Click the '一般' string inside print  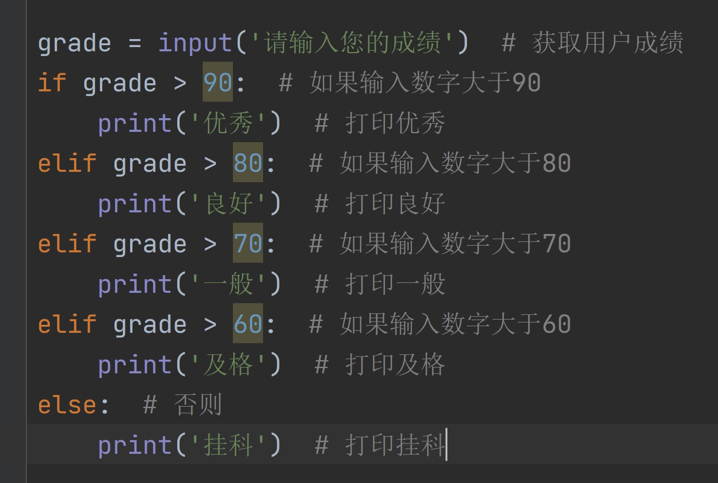[x=228, y=284]
